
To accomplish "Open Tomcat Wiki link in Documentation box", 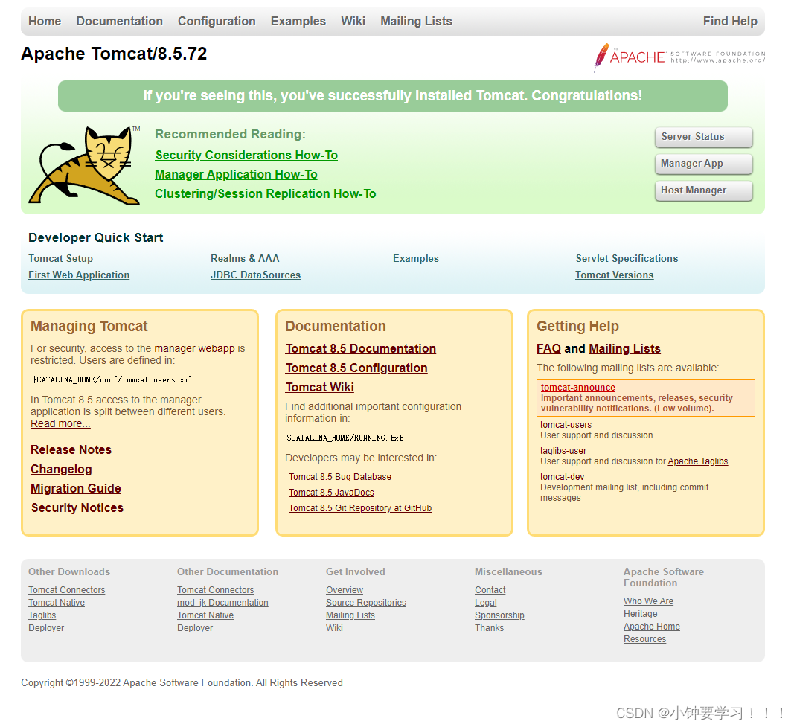I will click(x=319, y=387).
